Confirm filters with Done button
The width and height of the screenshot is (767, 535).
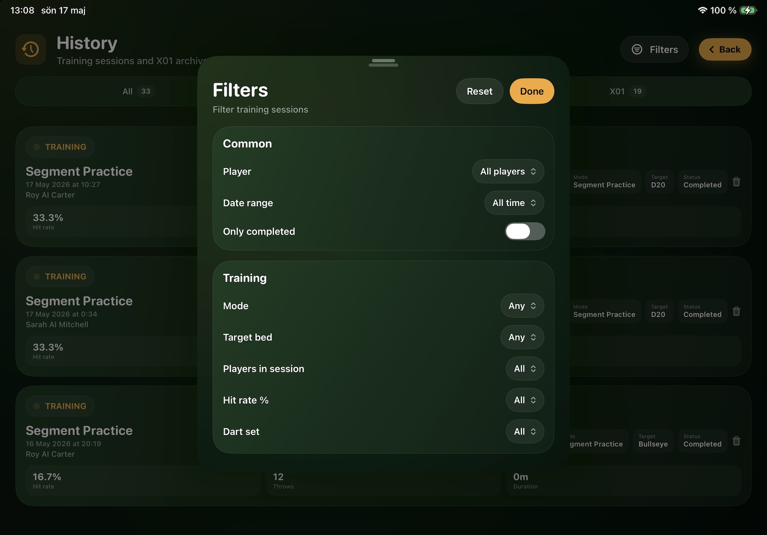(x=532, y=91)
